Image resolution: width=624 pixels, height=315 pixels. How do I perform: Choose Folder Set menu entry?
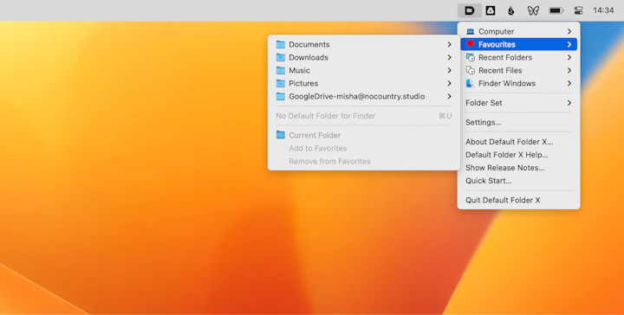coord(518,103)
